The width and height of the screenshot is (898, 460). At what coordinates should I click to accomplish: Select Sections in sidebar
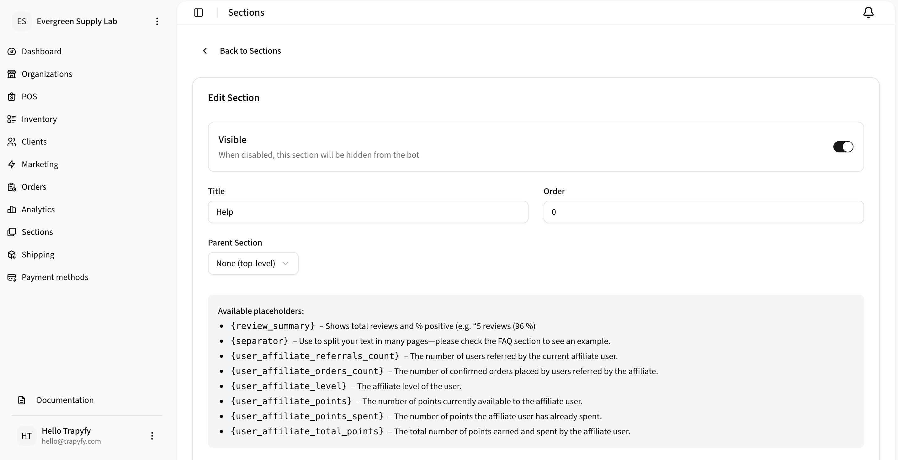[x=37, y=232]
